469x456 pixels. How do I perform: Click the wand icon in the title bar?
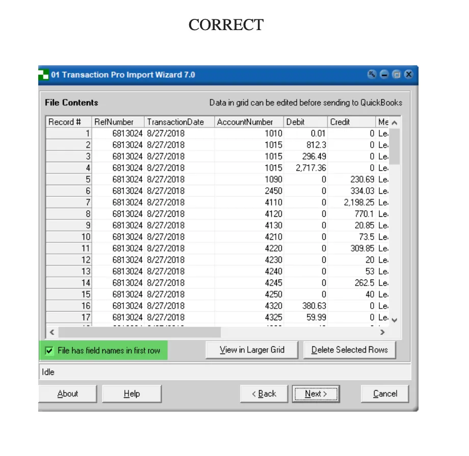pos(372,74)
